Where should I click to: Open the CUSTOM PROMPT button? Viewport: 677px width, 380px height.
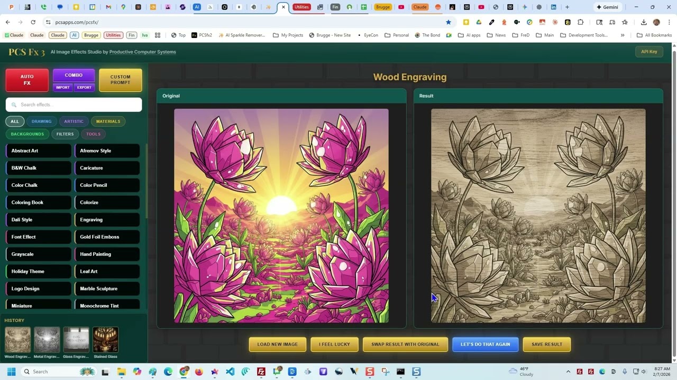tap(121, 80)
